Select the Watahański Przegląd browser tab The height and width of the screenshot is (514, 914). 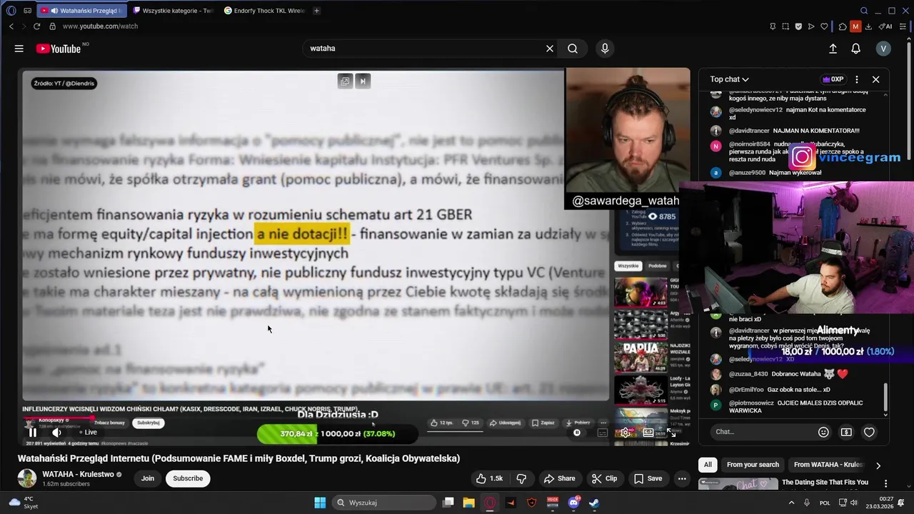82,11
